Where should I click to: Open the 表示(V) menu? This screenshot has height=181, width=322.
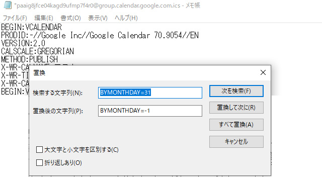click(98, 18)
